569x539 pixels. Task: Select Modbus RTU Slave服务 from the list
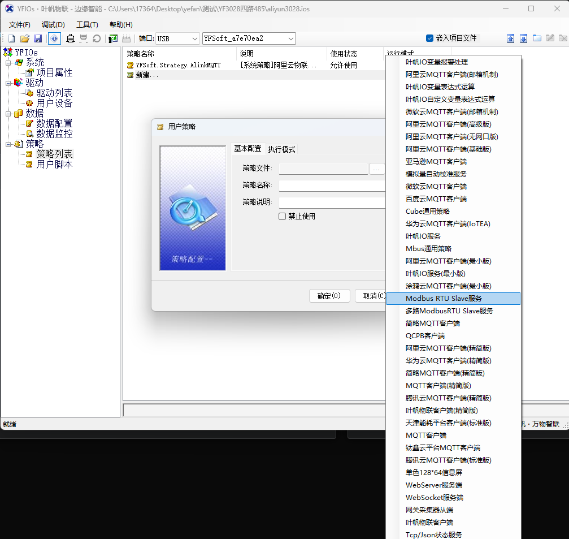click(x=444, y=298)
